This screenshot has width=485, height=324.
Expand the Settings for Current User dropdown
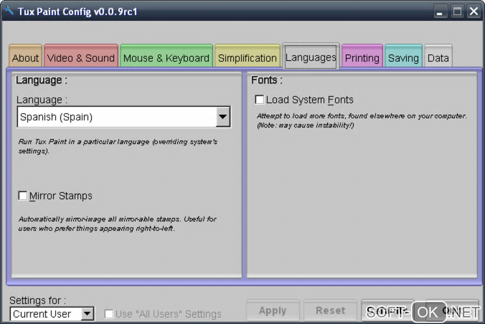(52, 314)
